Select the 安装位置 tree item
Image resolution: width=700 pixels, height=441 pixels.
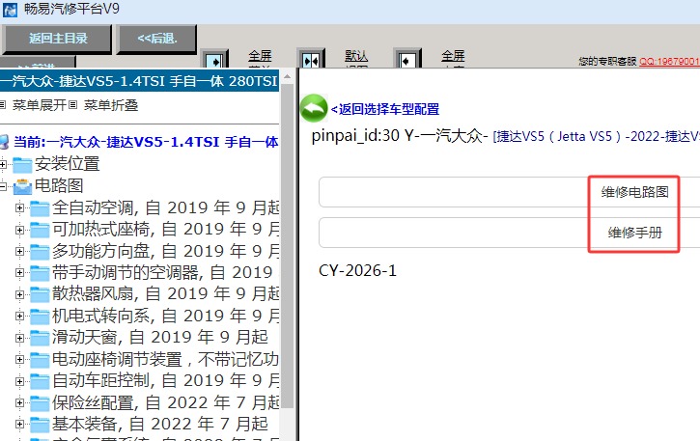tap(68, 164)
